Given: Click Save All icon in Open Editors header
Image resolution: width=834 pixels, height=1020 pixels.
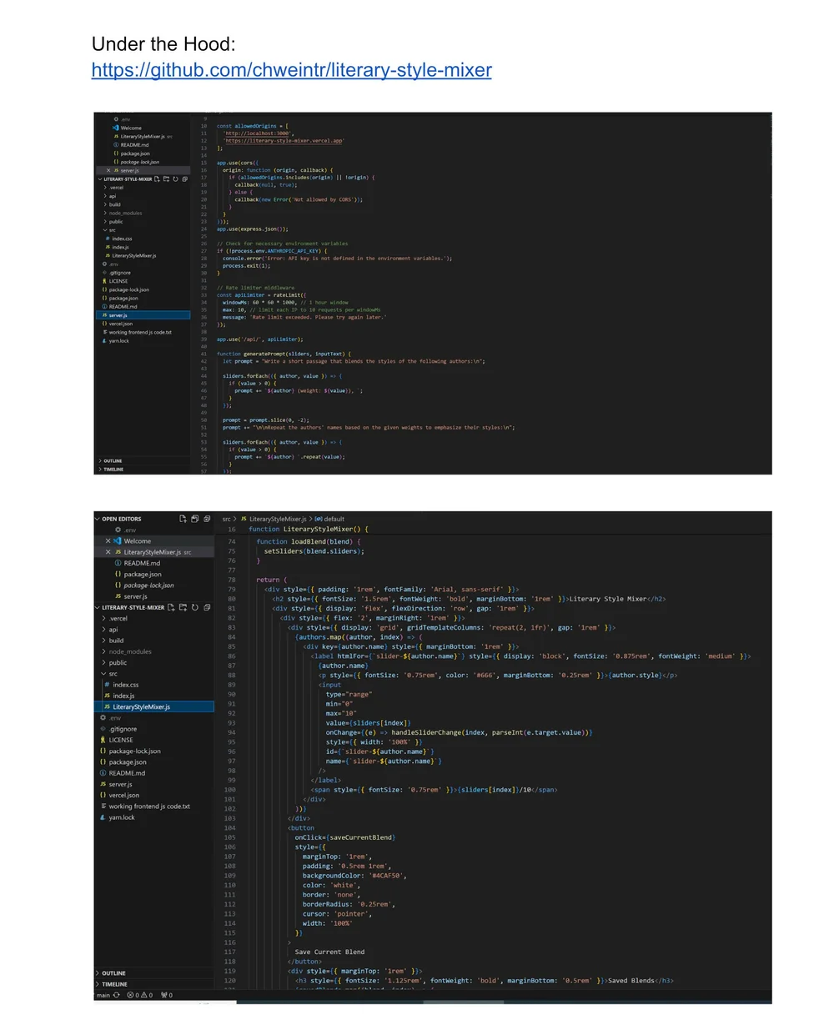Looking at the screenshot, I should (194, 519).
